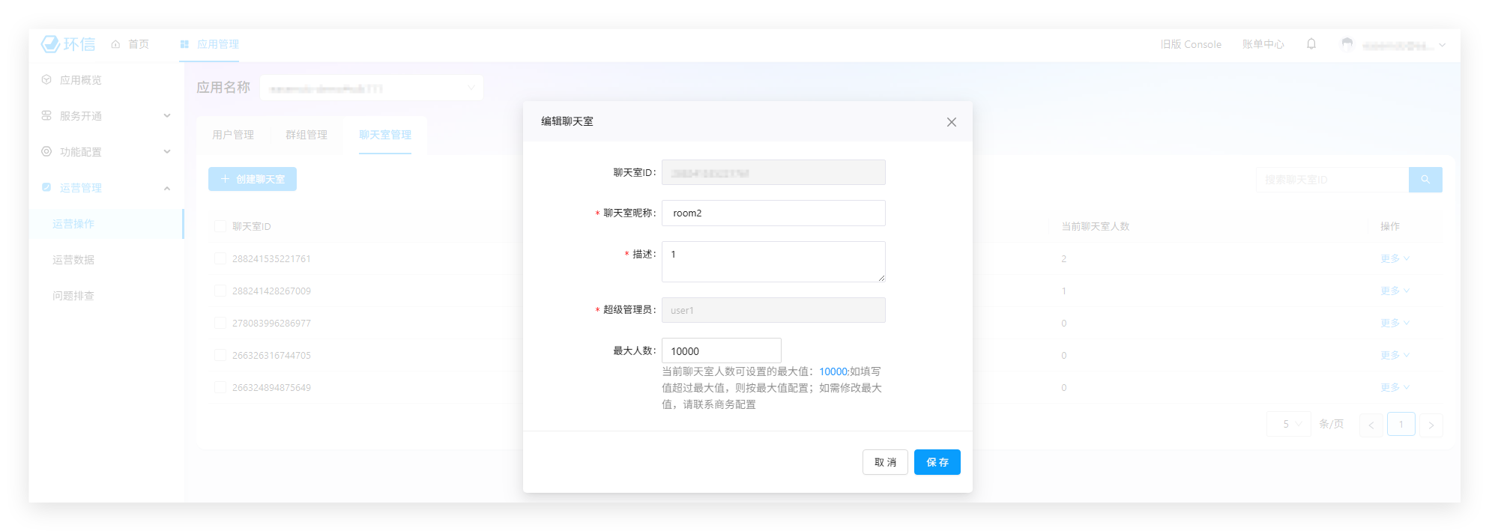The width and height of the screenshot is (1489, 531).
Task: Click the notification bell icon
Action: (1311, 44)
